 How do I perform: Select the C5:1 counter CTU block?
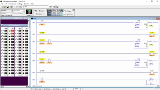tap(141, 44)
